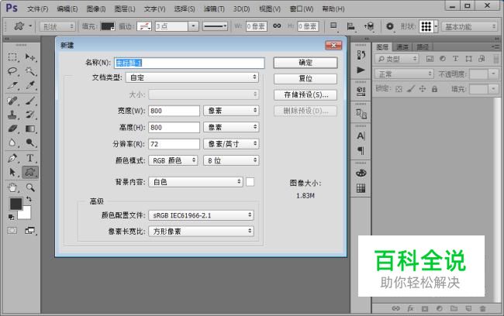
Task: Switch to the 路径 tab
Action: 423,47
